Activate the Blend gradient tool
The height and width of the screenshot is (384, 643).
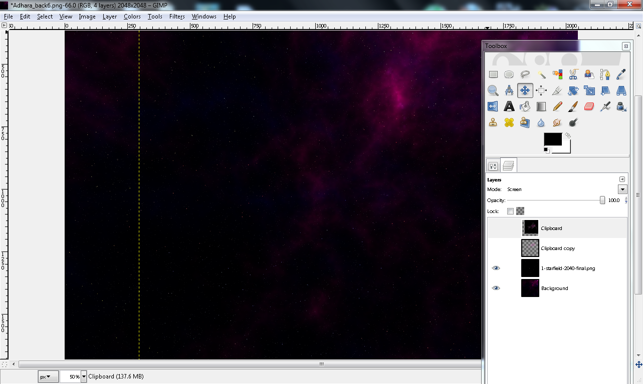541,106
